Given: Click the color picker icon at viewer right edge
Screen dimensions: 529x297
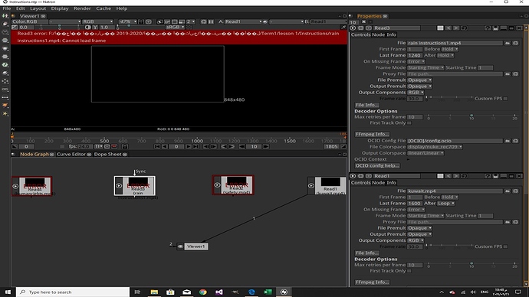Looking at the screenshot, I should 343,28.
